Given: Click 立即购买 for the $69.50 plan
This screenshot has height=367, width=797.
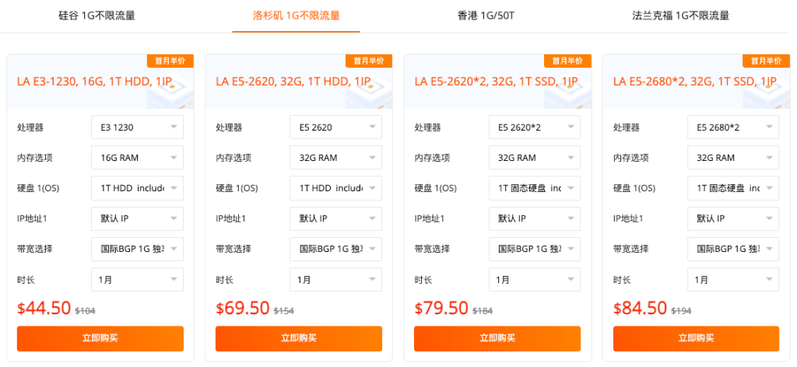Looking at the screenshot, I should pos(299,338).
